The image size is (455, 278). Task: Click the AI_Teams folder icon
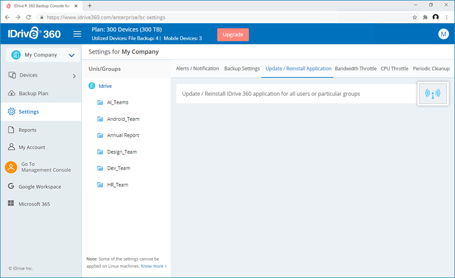(x=100, y=102)
